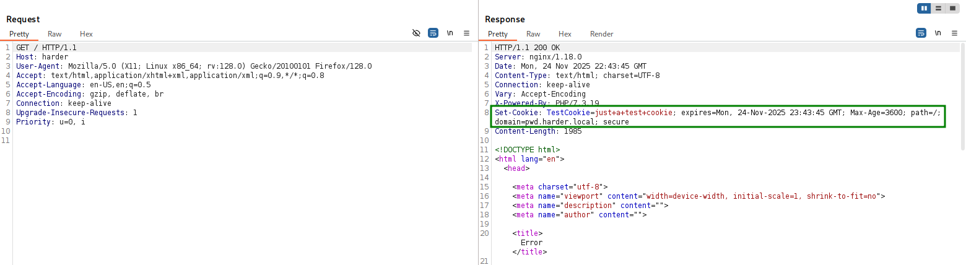
Task: Switch Request view to Raw tab
Action: (x=54, y=34)
